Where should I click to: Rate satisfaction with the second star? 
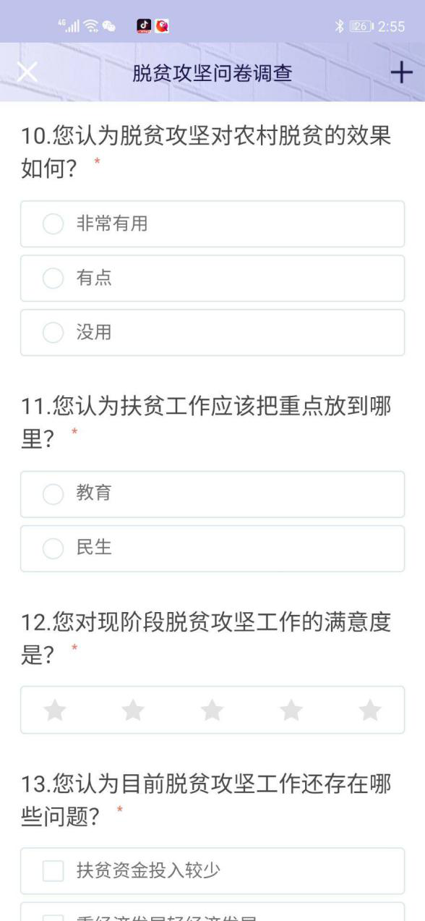133,710
